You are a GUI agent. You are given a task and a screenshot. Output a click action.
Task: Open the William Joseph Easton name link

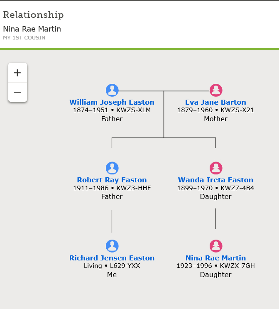pyautogui.click(x=112, y=102)
